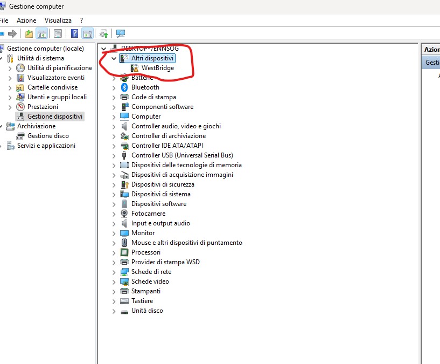The width and height of the screenshot is (440, 364).
Task: Expand the Controller USB category
Action: point(114,156)
